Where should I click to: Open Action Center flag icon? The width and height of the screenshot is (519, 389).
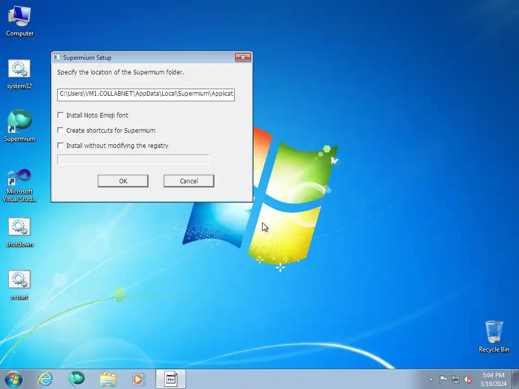click(443, 379)
